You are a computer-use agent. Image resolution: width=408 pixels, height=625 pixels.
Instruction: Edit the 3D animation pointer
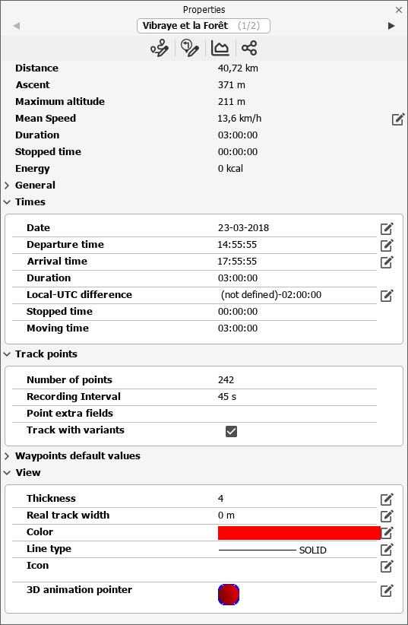coord(387,590)
